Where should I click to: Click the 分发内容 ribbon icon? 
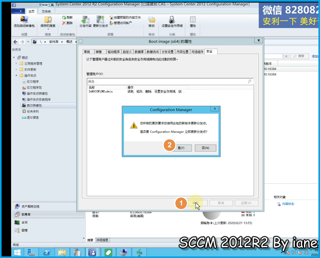pyautogui.click(x=85, y=20)
